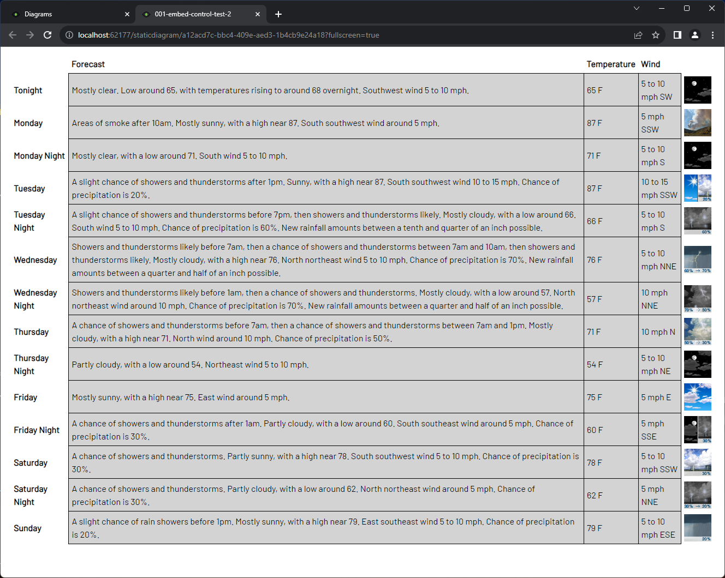725x578 pixels.
Task: Click the forward navigation arrow
Action: (x=29, y=34)
